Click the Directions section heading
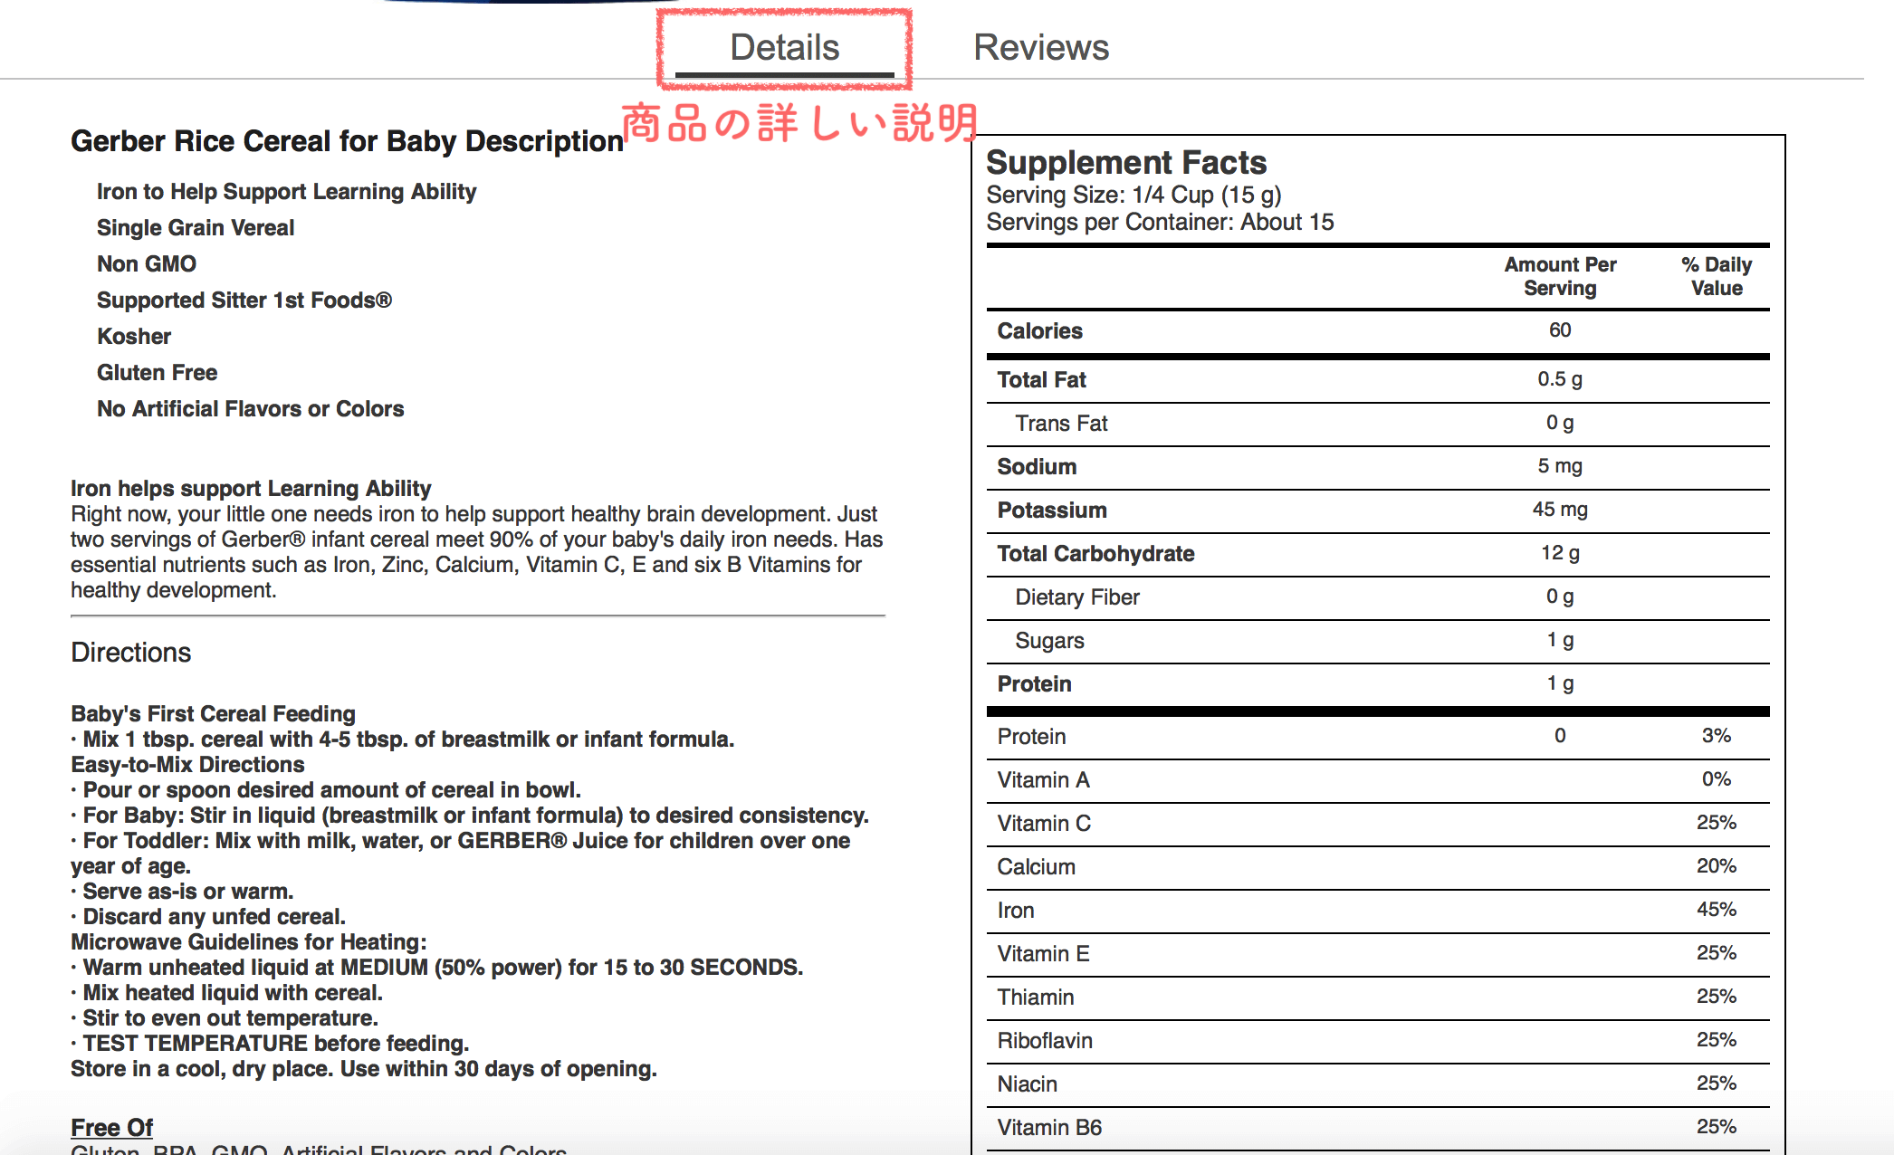This screenshot has height=1155, width=1894. (x=131, y=653)
